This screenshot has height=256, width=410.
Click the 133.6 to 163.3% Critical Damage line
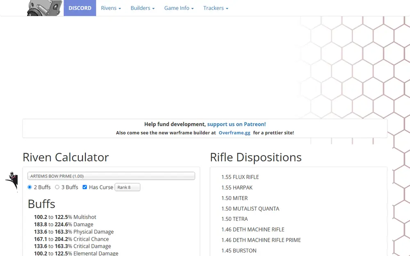tap(73, 246)
